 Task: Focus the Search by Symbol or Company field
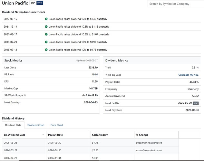176,4
